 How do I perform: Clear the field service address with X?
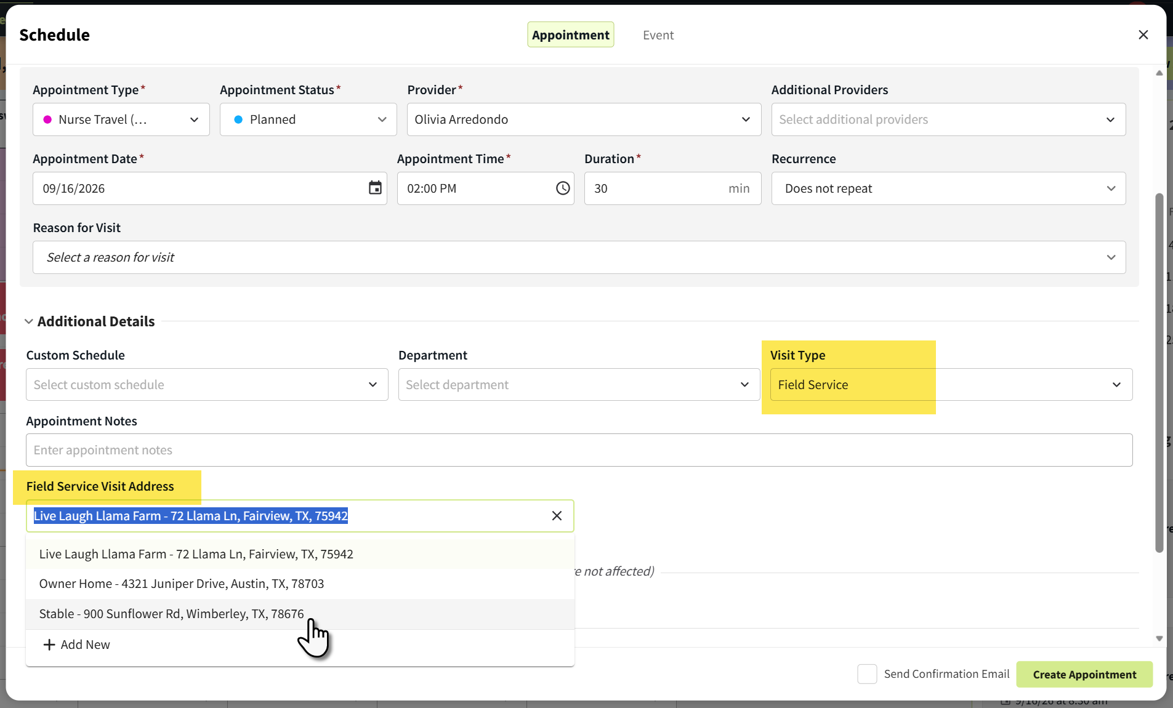pyautogui.click(x=557, y=516)
